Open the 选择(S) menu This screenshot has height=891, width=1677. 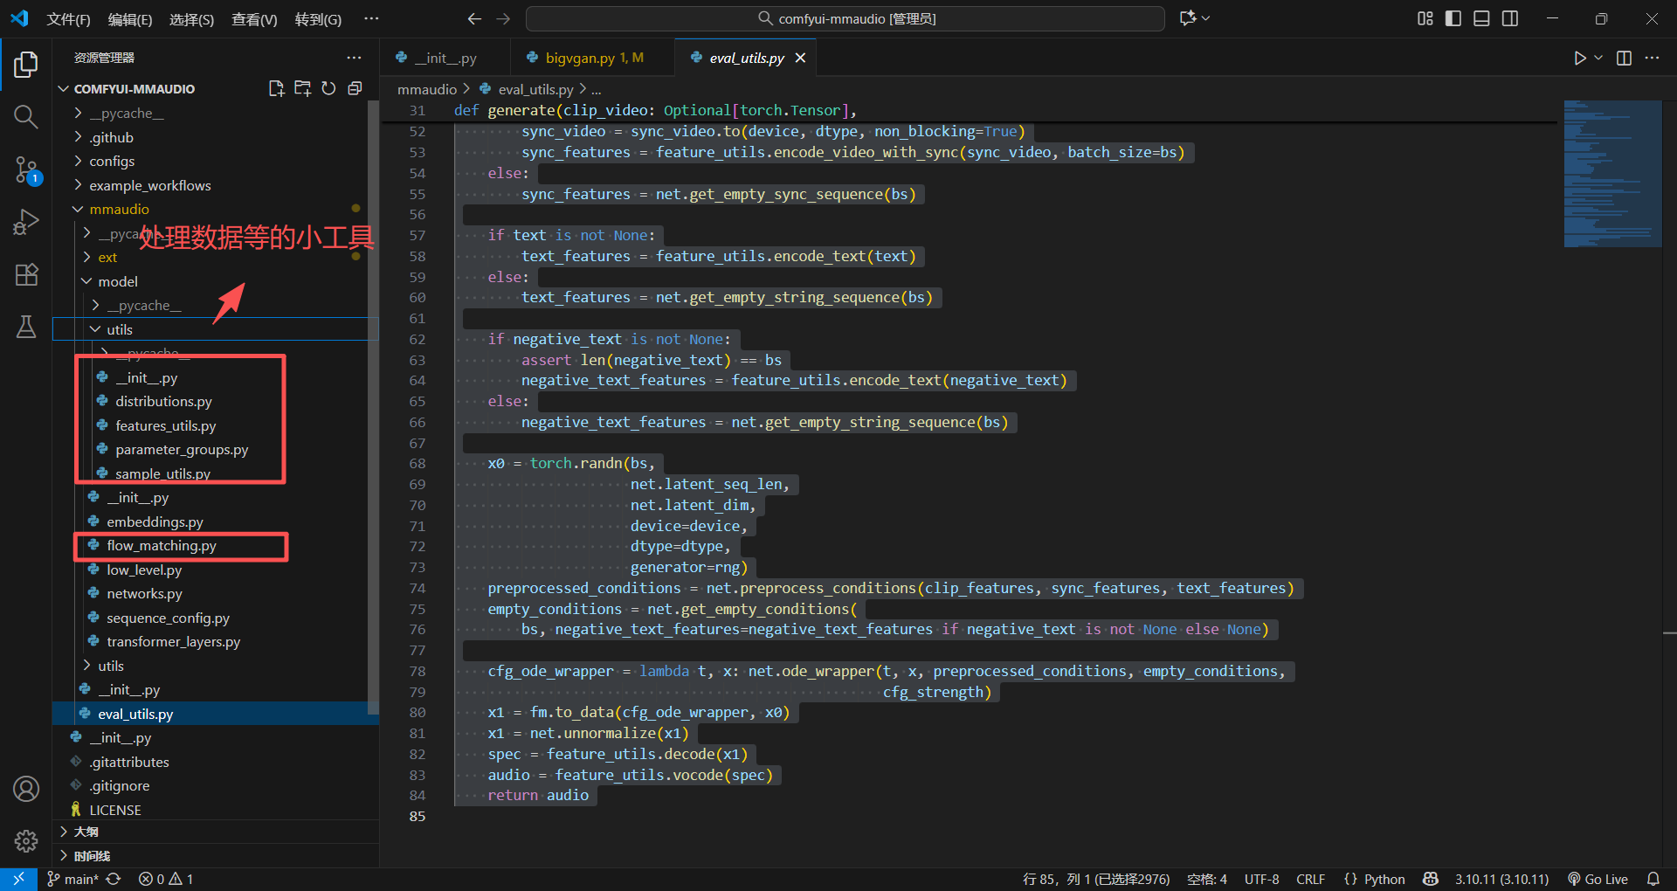pos(191,19)
